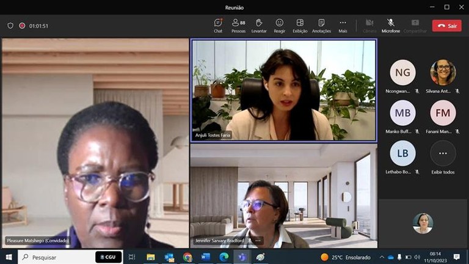The width and height of the screenshot is (469, 264).
Task: Select the Fanani FM participant avatar
Action: pos(443,113)
